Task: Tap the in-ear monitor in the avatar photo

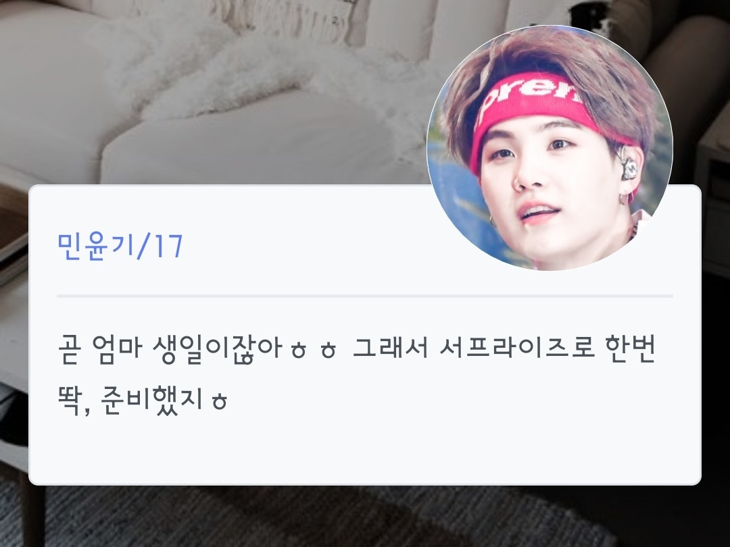Action: click(628, 167)
